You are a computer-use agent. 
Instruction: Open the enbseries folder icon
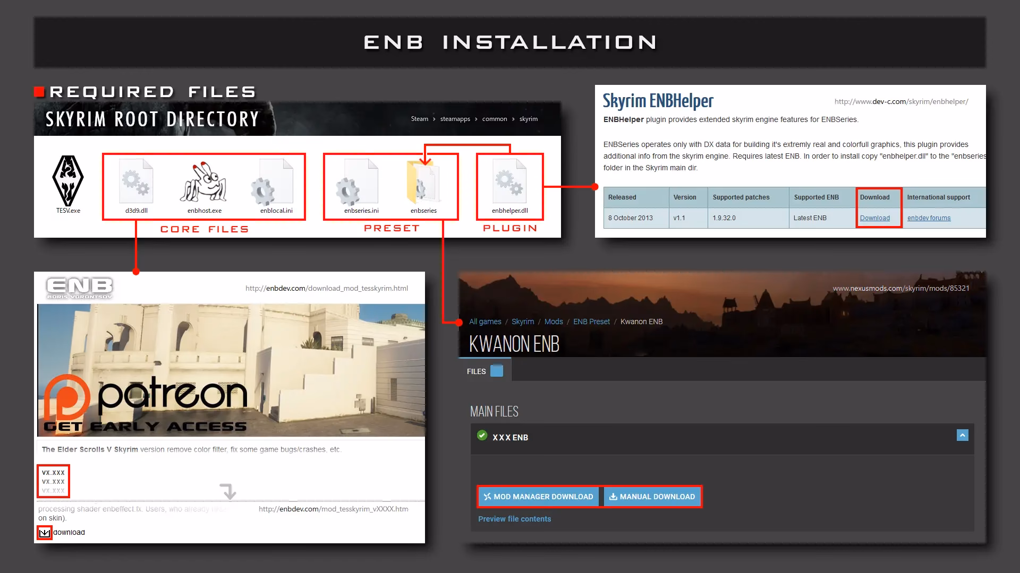coord(423,182)
